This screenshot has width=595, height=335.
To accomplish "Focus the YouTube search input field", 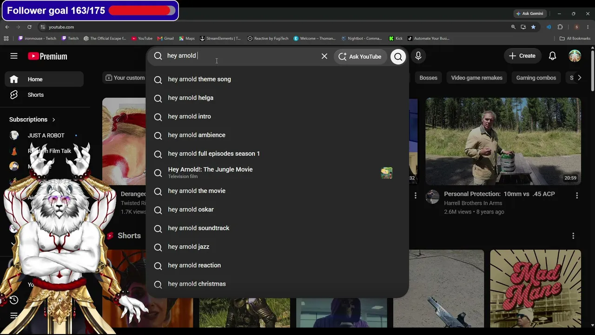I will [x=242, y=56].
